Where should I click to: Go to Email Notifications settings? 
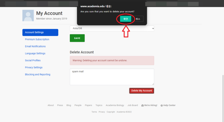pyautogui.click(x=35, y=46)
